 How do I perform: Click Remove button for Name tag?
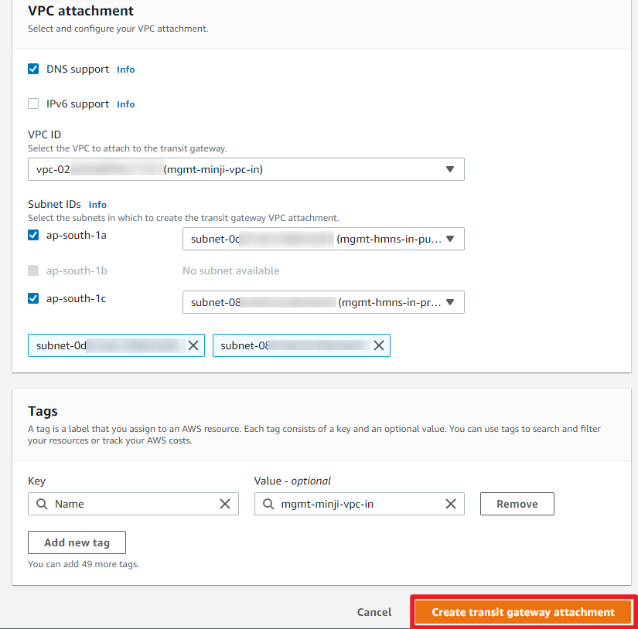pos(517,504)
